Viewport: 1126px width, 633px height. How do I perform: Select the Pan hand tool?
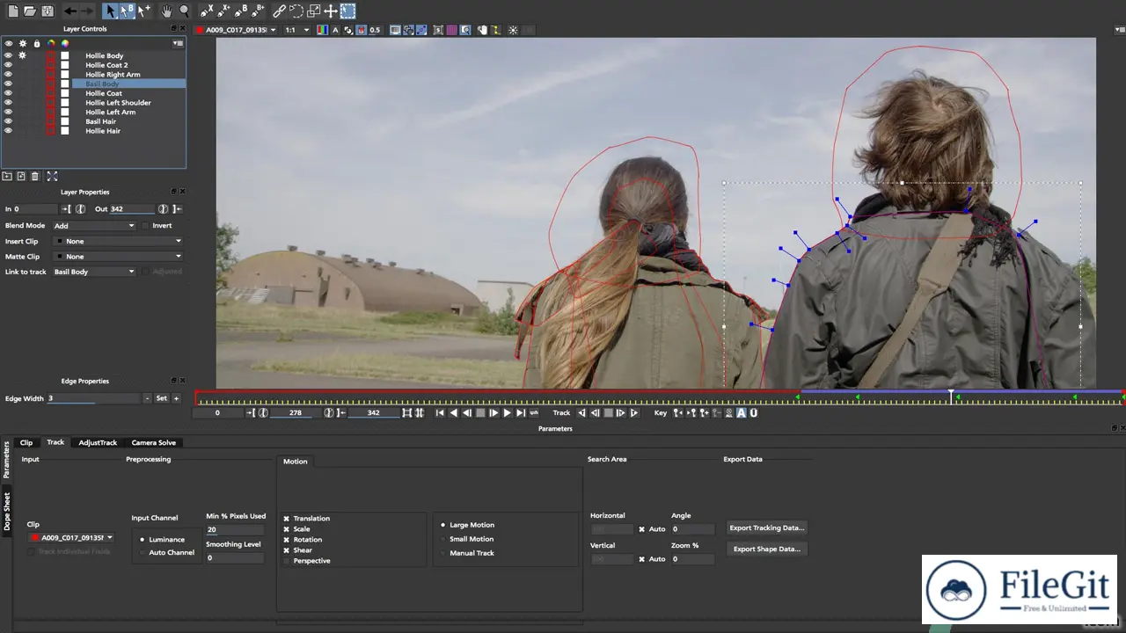coord(166,11)
